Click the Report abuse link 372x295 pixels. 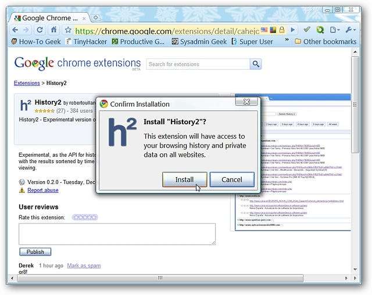point(42,190)
